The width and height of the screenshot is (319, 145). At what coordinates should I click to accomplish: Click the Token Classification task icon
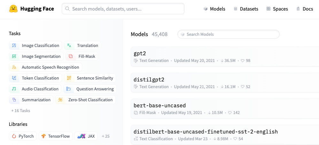coord(14,78)
